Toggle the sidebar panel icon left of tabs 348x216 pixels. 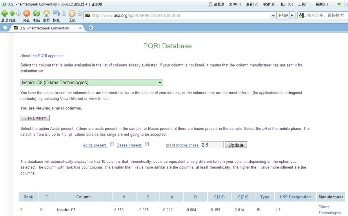point(5,28)
